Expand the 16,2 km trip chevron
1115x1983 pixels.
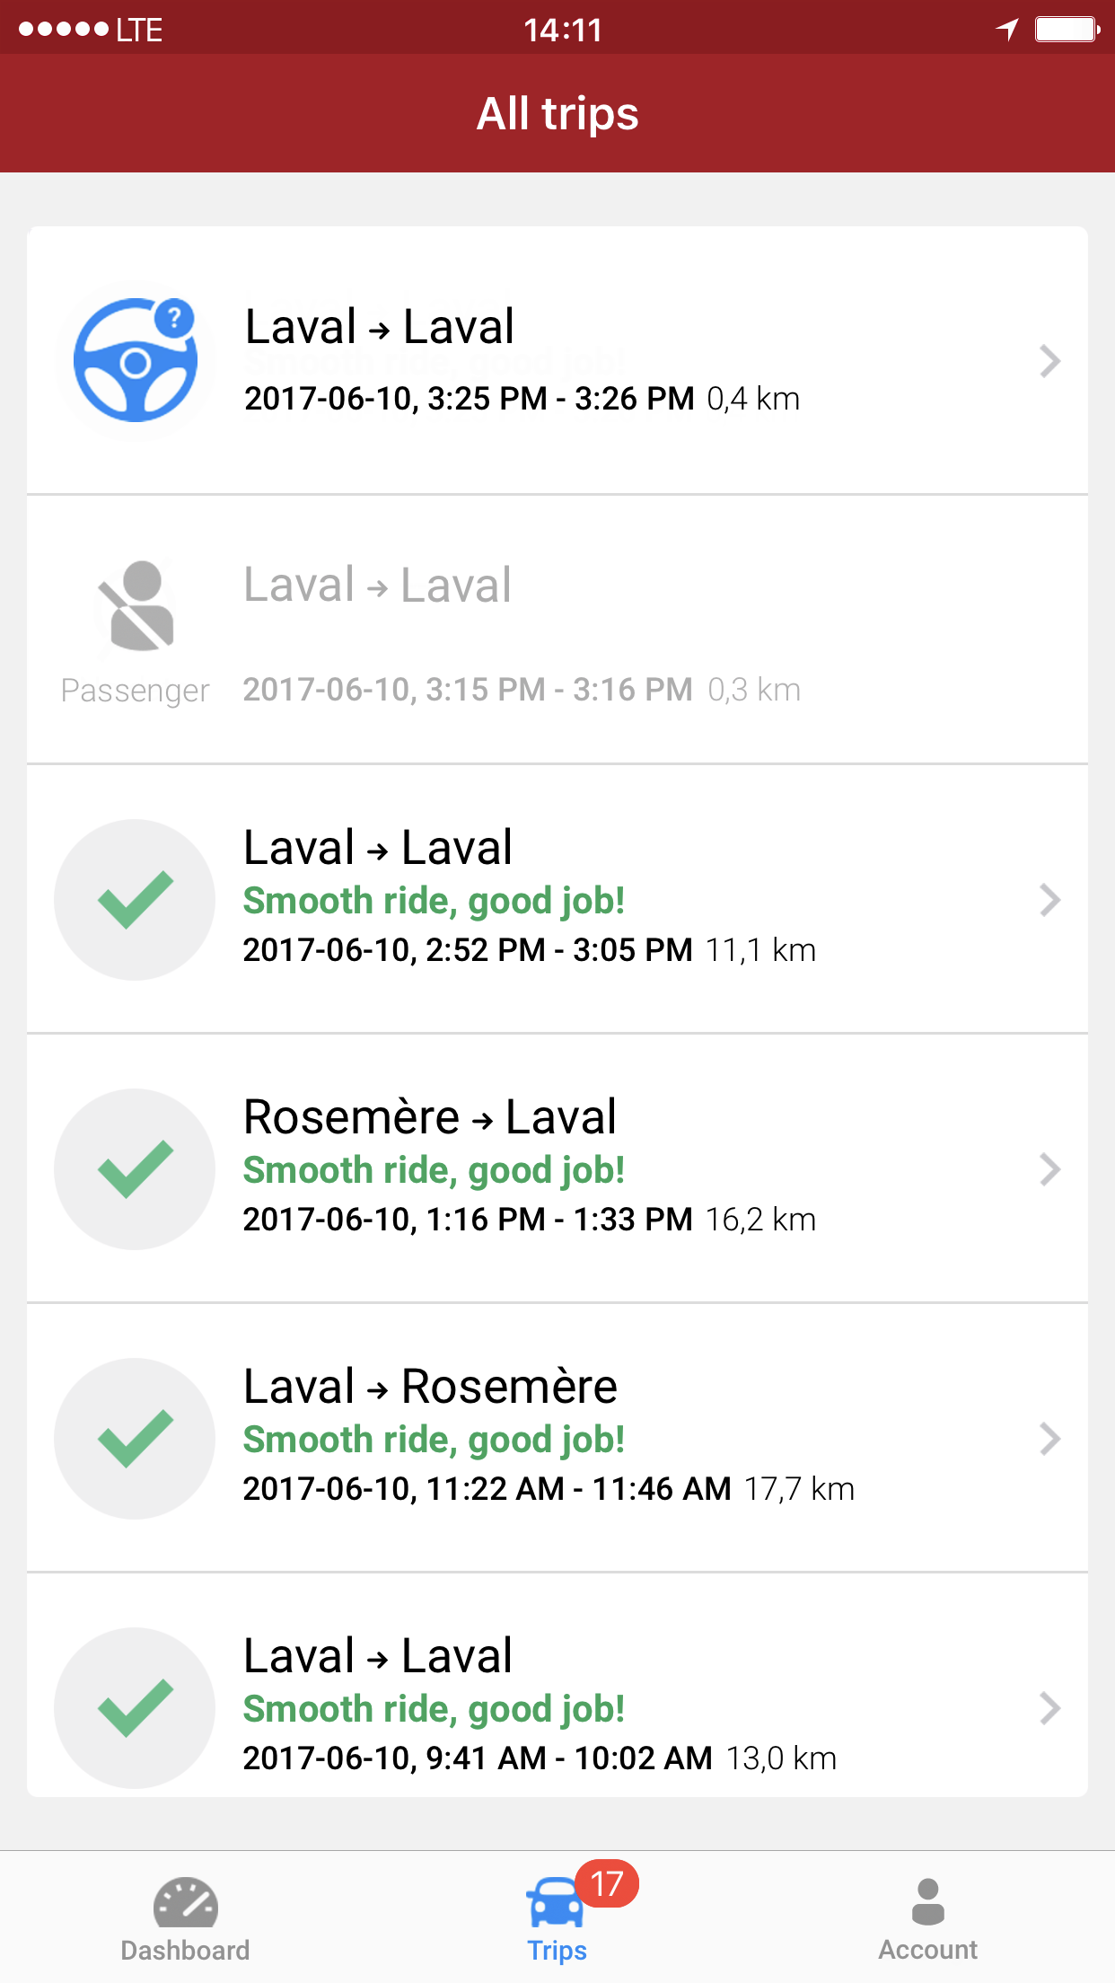[x=1049, y=1169]
